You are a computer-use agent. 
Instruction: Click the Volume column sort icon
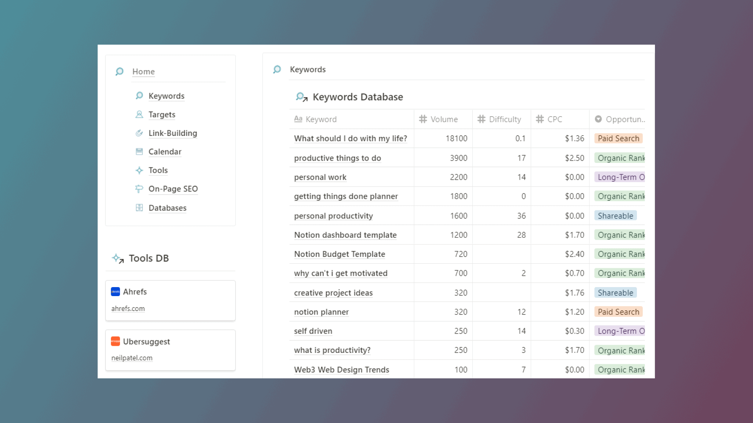423,119
